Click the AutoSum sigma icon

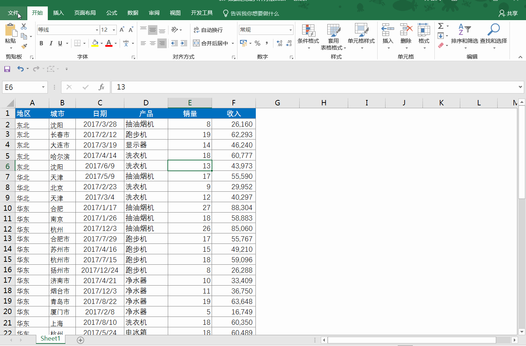pos(440,26)
